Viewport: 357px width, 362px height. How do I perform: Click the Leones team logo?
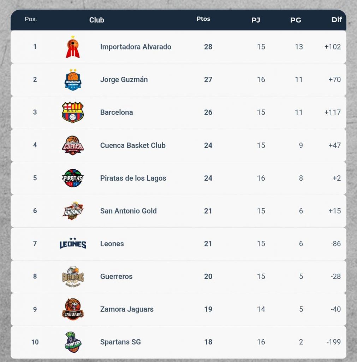pos(73,244)
